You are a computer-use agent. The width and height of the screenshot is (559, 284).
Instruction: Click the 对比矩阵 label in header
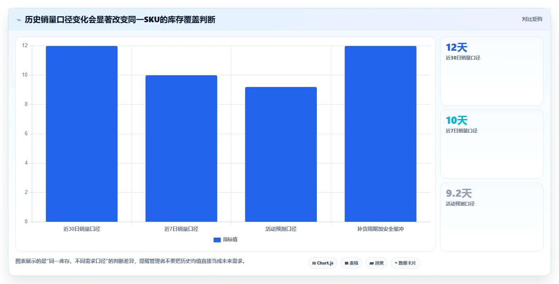(x=532, y=19)
